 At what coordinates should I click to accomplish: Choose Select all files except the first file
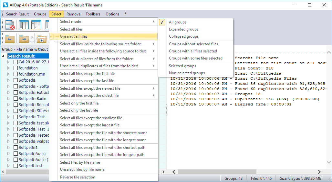point(104,74)
